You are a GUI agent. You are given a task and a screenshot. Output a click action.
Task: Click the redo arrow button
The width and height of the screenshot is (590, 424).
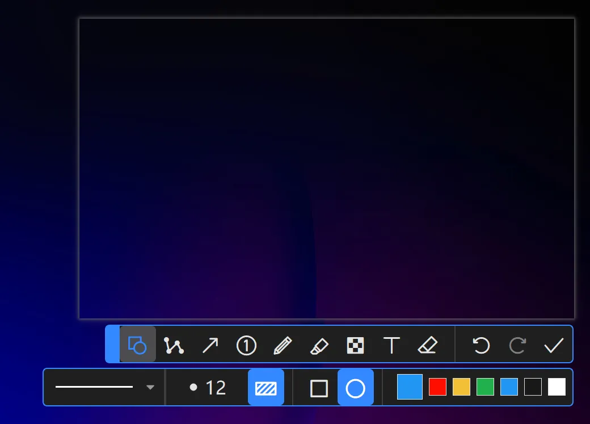coord(517,345)
